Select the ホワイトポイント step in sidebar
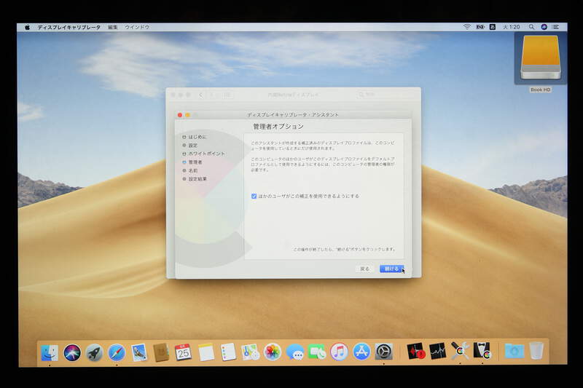 [x=203, y=154]
